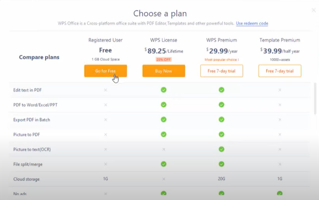Open the Use redeem code link
319x200 pixels.
click(252, 23)
